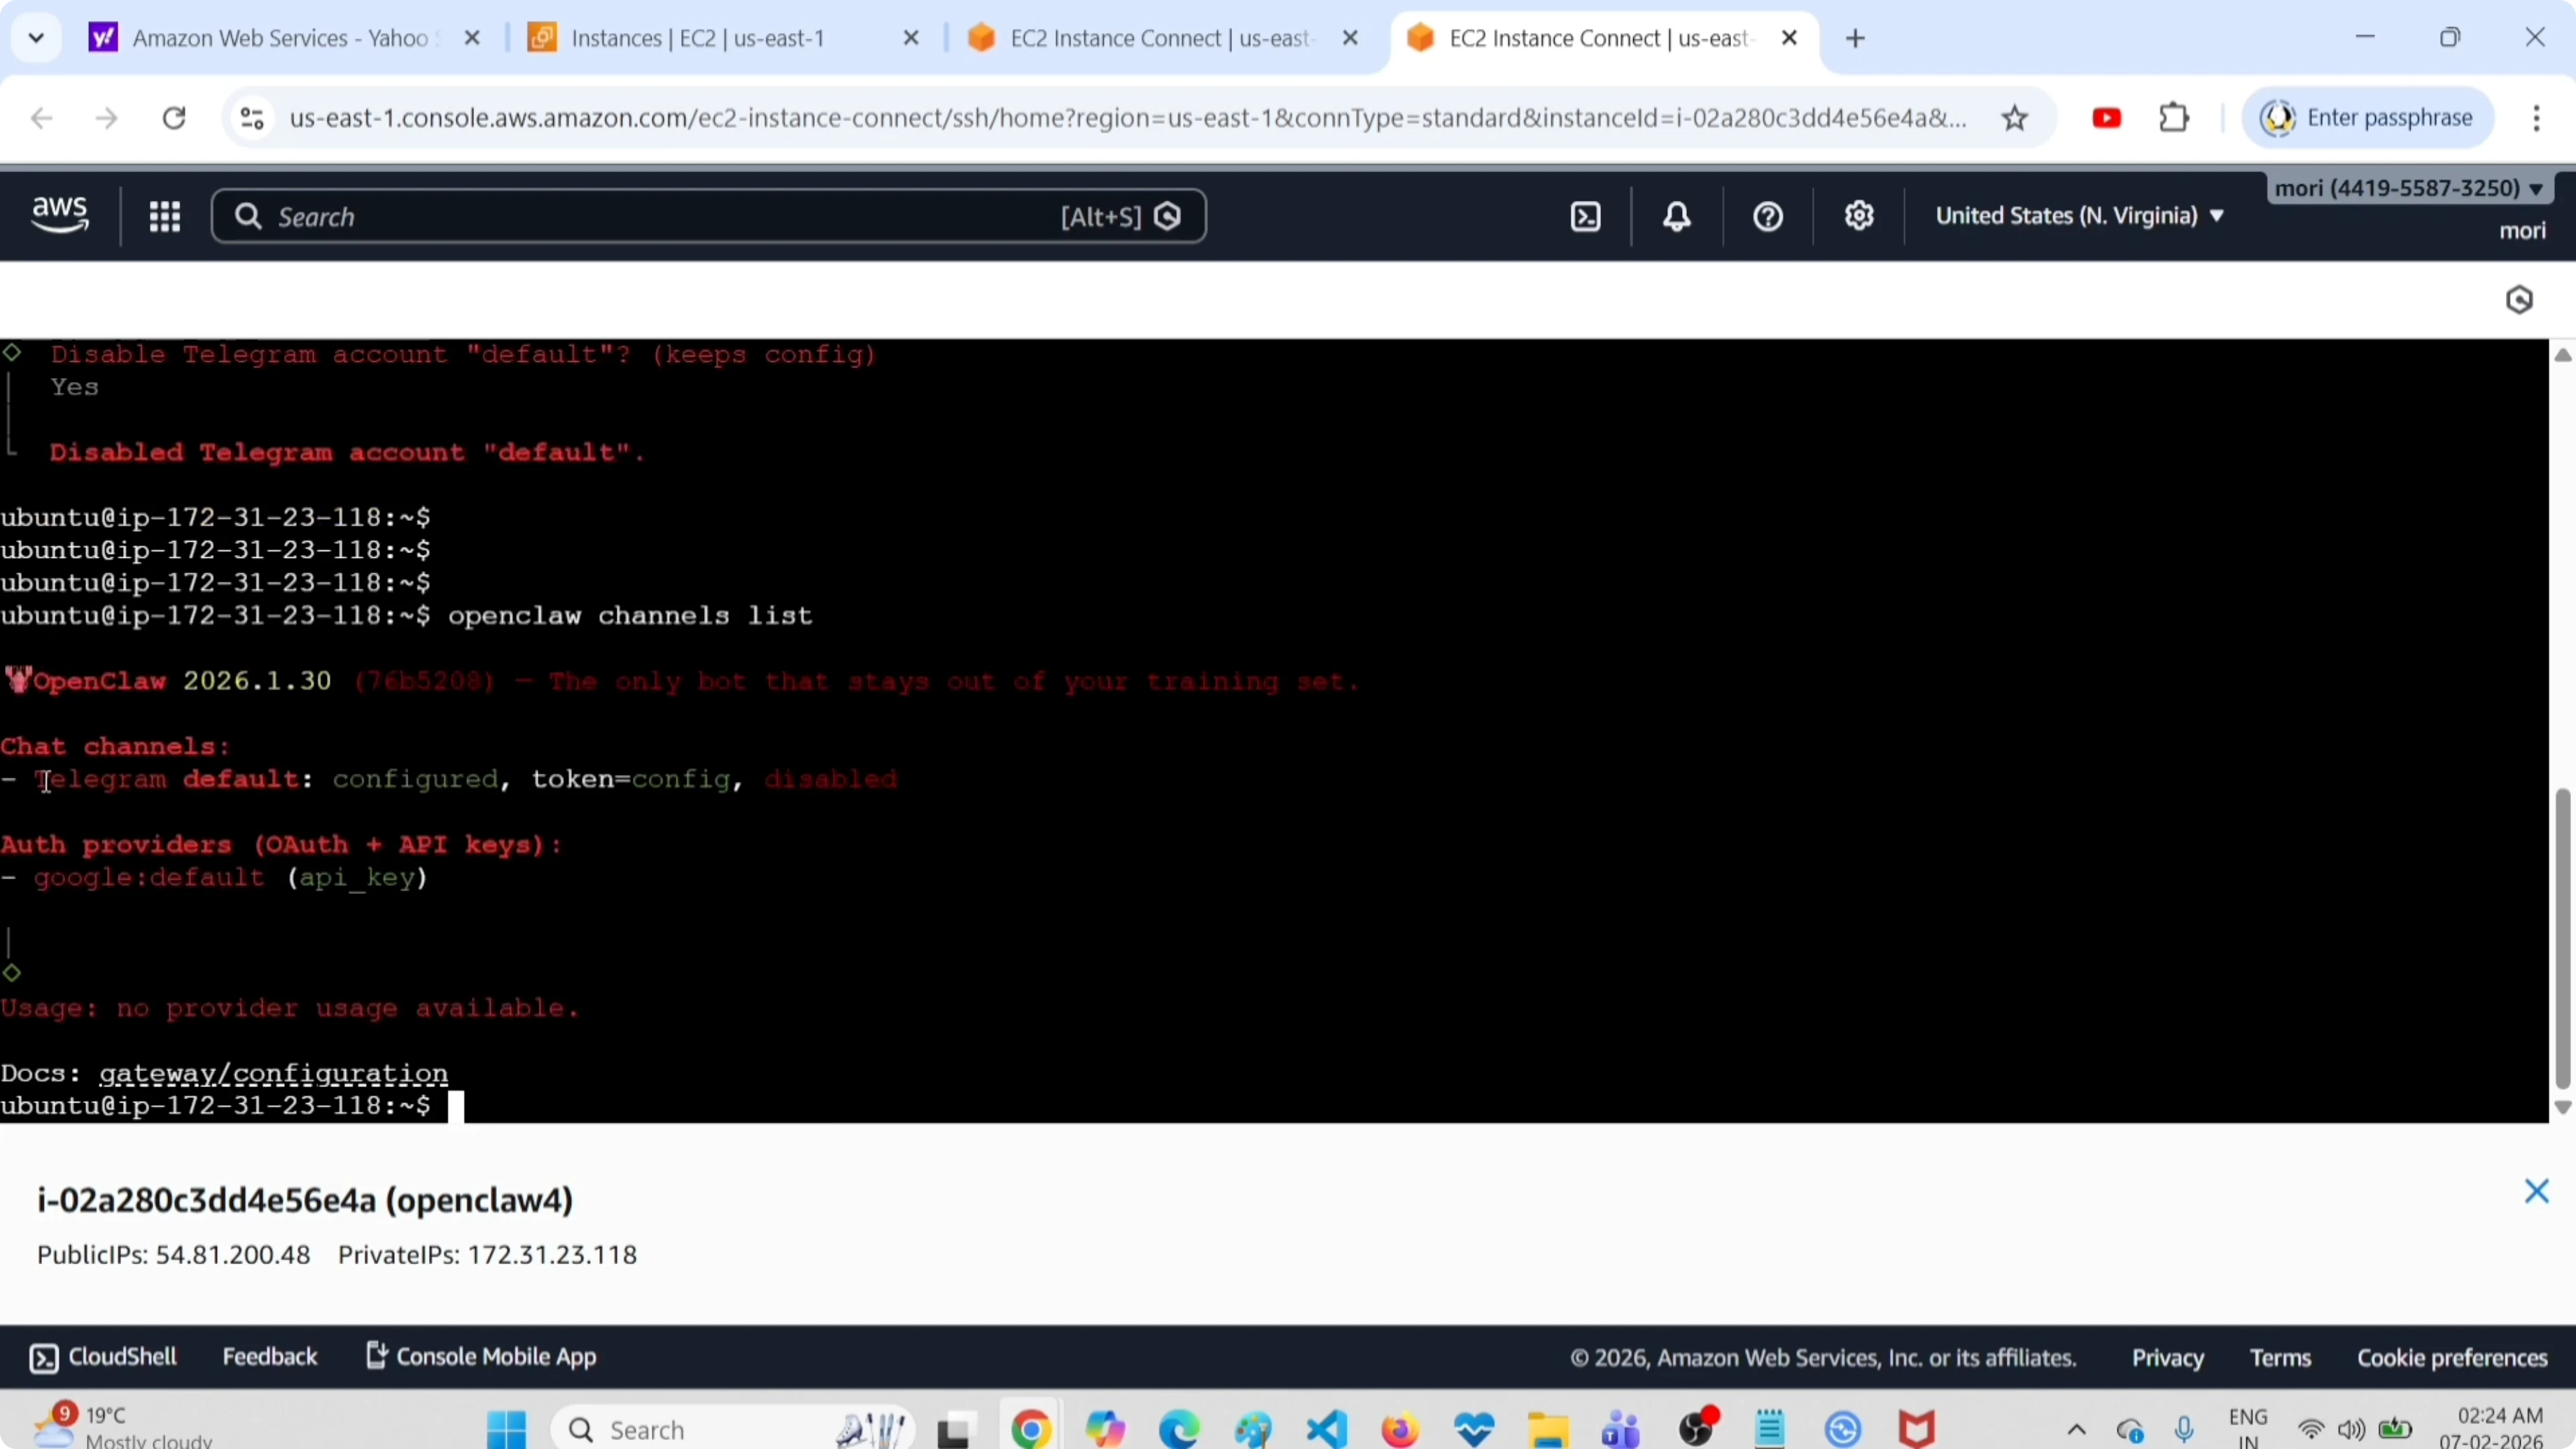Bookmark this page with star icon

[2014, 118]
